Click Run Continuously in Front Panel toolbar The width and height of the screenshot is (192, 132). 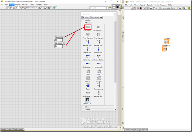point(11,8)
